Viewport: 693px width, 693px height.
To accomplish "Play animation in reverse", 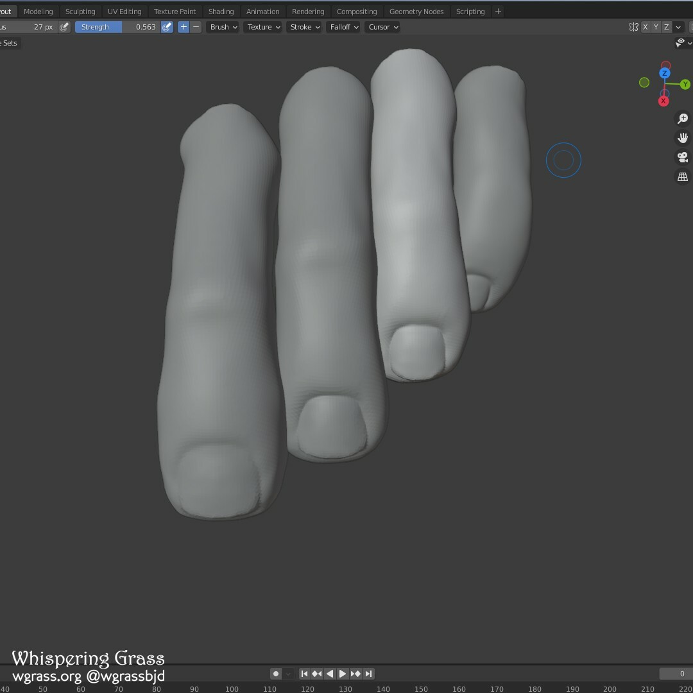I will [330, 674].
